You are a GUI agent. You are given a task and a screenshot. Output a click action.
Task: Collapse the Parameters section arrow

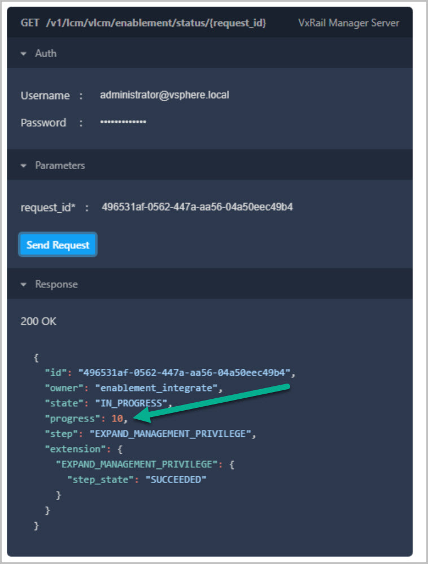coord(24,166)
